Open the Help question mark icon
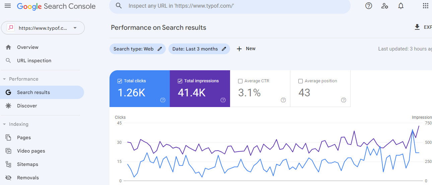The image size is (432, 185). pos(369,6)
